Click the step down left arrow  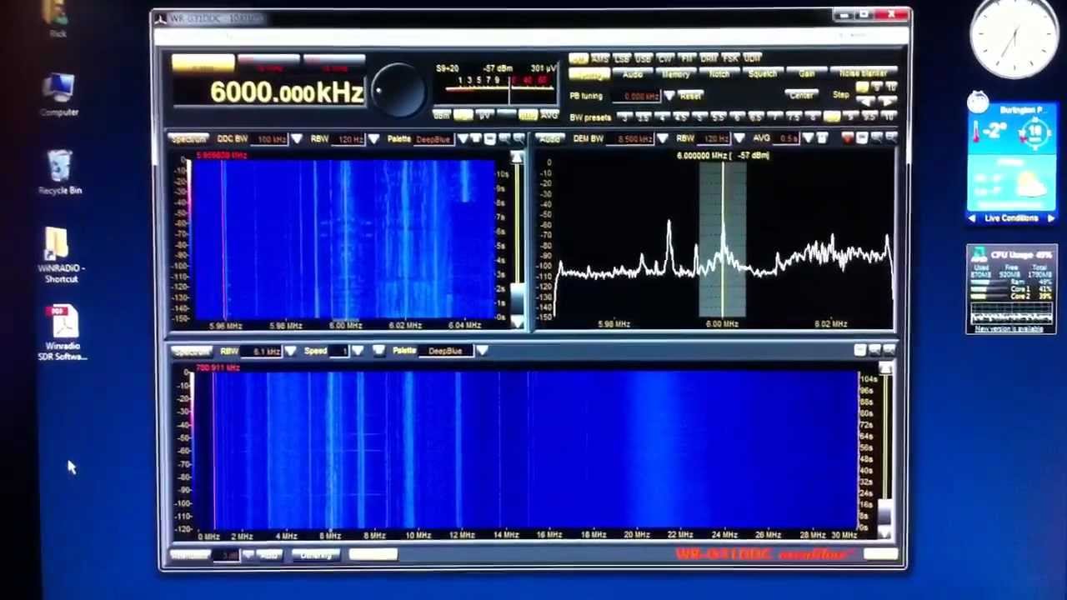tap(866, 101)
